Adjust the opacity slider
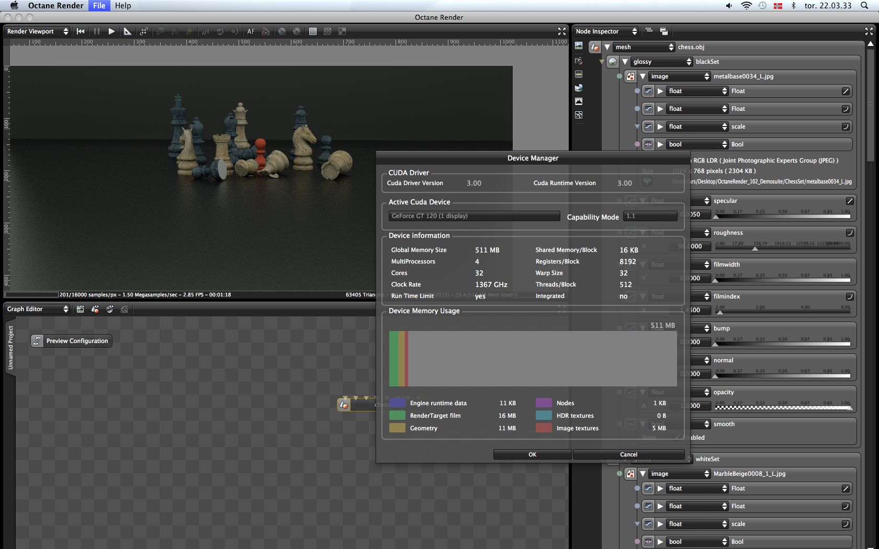Screen dimensions: 879x549 pos(782,406)
